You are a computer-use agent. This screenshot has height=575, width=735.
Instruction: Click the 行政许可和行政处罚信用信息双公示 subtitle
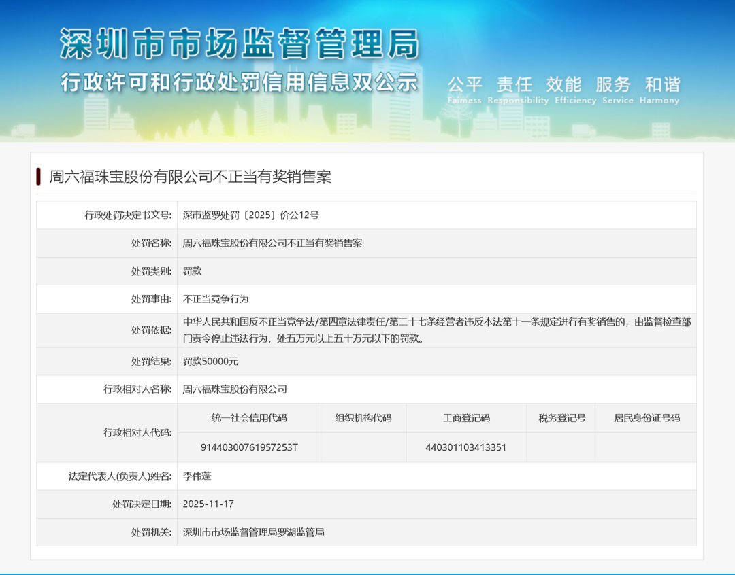pyautogui.click(x=240, y=82)
